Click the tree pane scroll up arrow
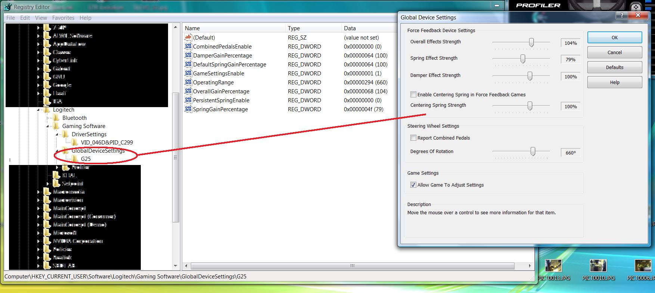 (x=176, y=27)
